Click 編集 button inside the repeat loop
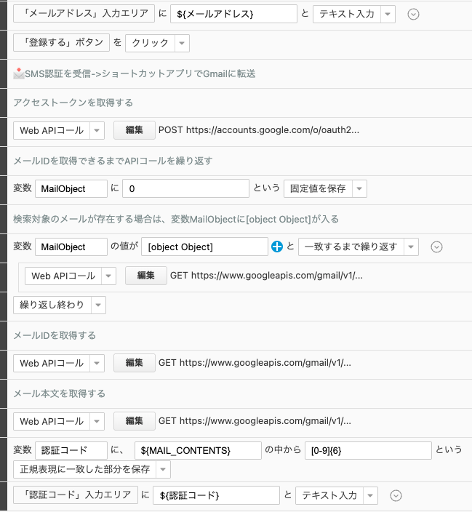 145,276
